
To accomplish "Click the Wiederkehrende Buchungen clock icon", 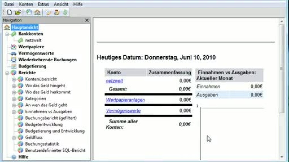I will click(14, 60).
